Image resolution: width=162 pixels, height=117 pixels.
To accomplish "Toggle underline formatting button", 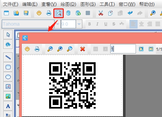I will tap(106, 24).
